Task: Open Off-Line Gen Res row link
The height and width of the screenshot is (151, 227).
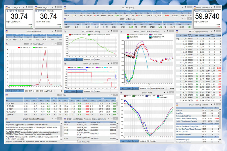Action: [x=182, y=132]
